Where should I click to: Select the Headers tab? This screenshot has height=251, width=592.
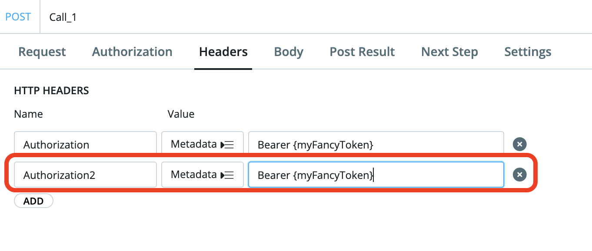point(223,52)
